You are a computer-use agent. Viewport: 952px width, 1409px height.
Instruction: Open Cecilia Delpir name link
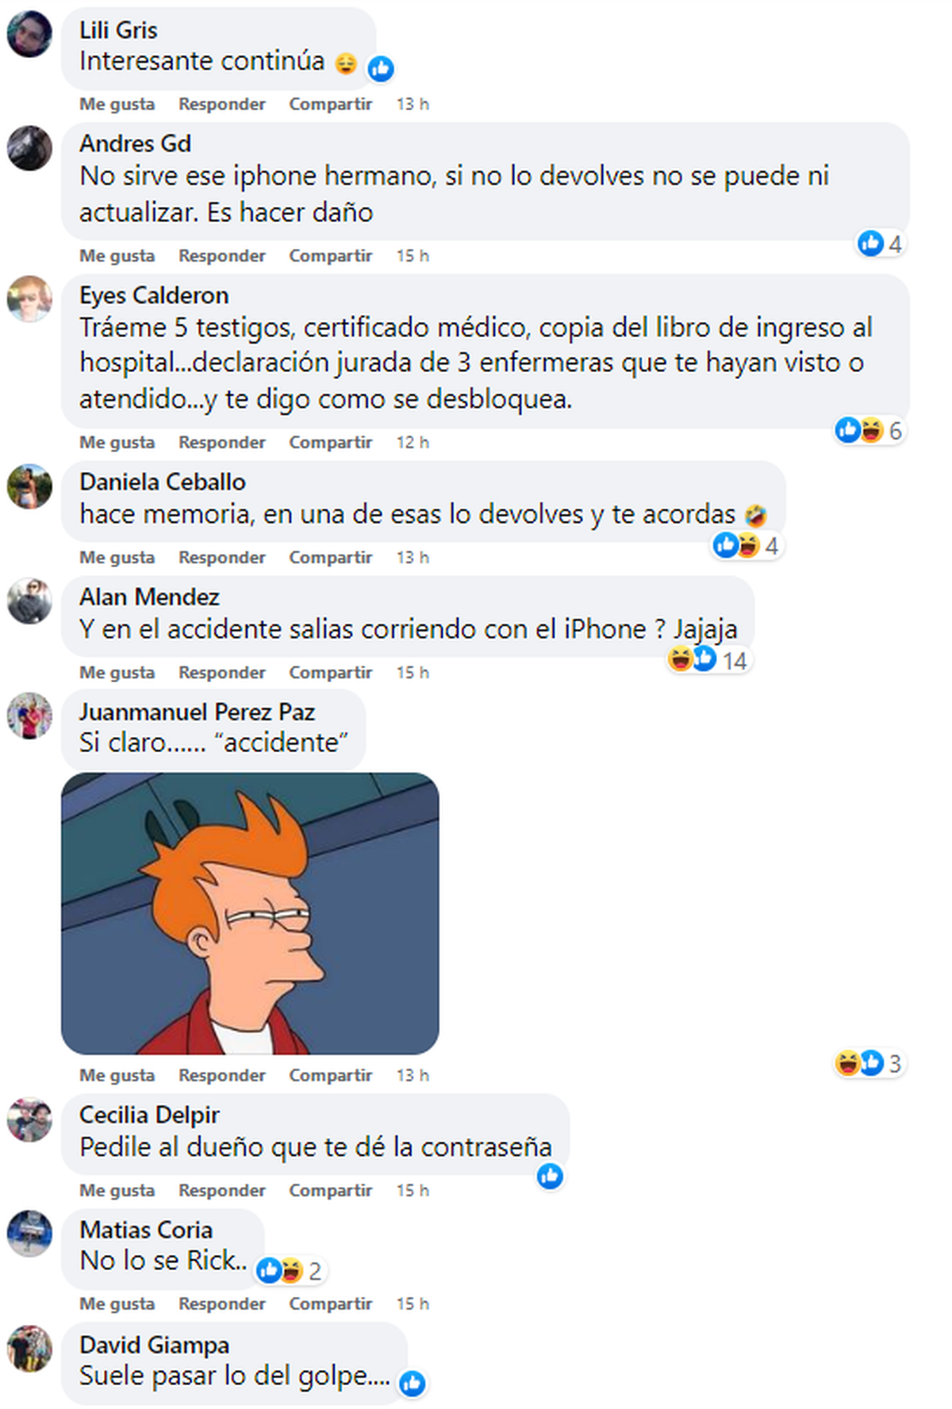coord(149,1115)
